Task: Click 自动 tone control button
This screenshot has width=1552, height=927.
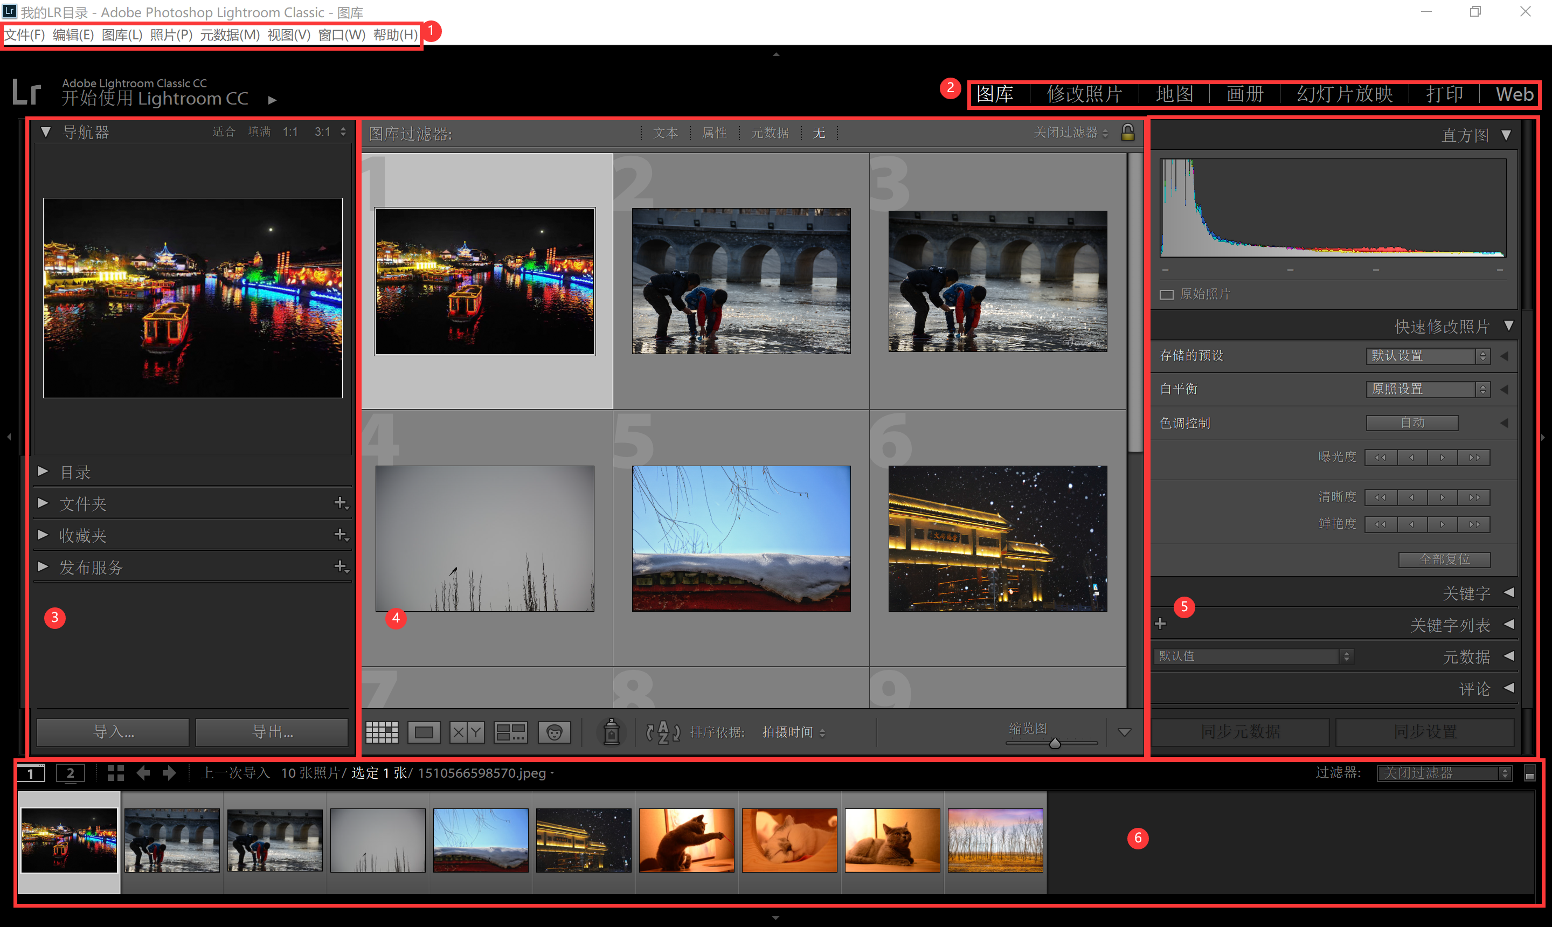Action: tap(1412, 423)
